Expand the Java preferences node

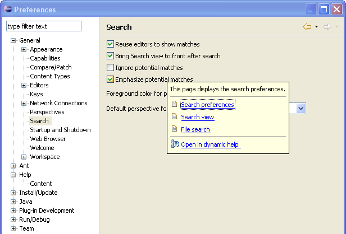(x=13, y=202)
